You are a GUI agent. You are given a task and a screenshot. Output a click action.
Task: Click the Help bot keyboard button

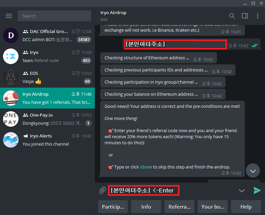coord(246,207)
